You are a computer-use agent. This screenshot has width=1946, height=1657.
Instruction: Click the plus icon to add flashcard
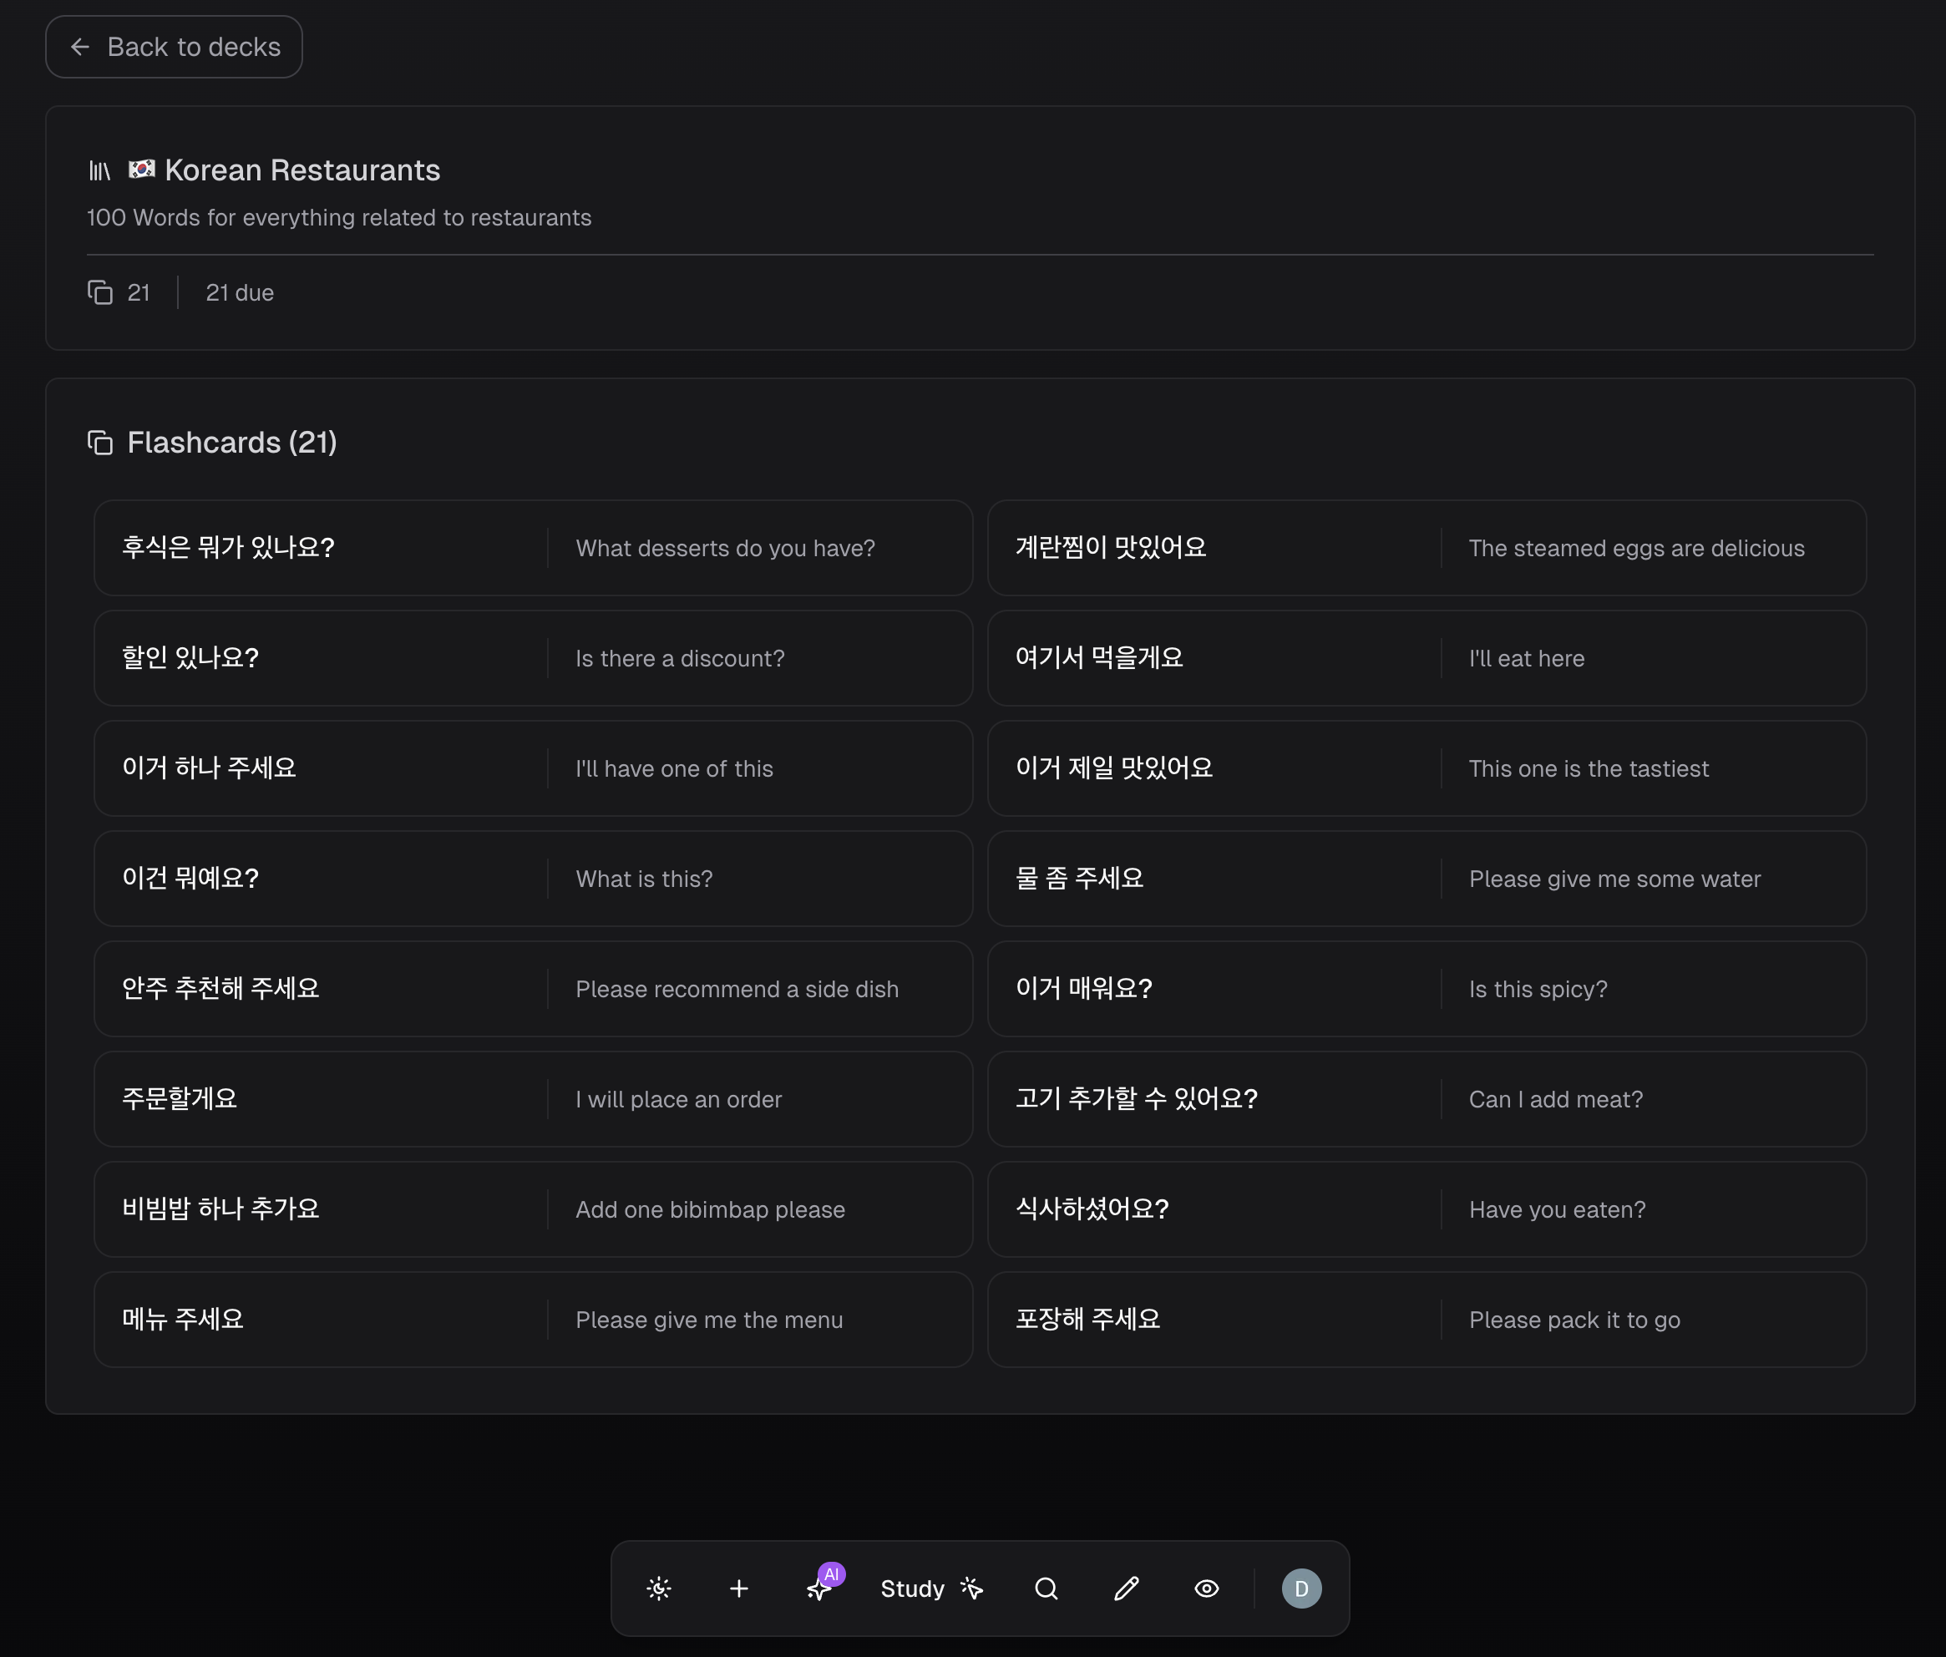739,1589
